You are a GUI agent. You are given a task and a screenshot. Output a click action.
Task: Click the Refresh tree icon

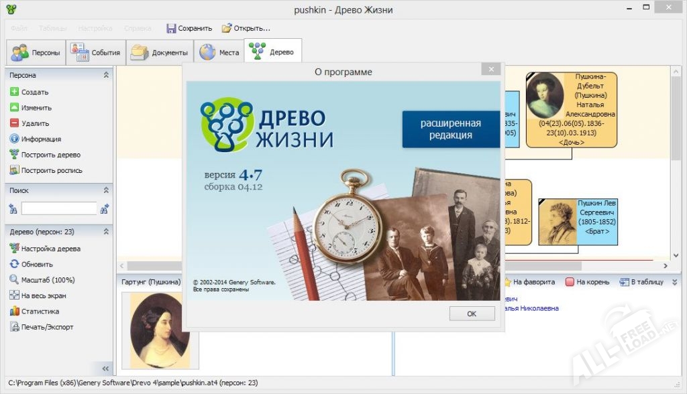click(x=14, y=264)
